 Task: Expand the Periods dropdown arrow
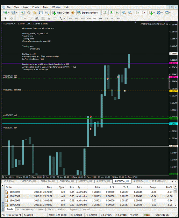162,13
